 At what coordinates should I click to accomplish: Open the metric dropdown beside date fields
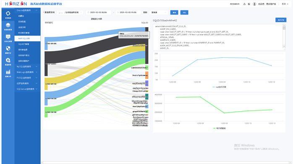click(x=159, y=13)
